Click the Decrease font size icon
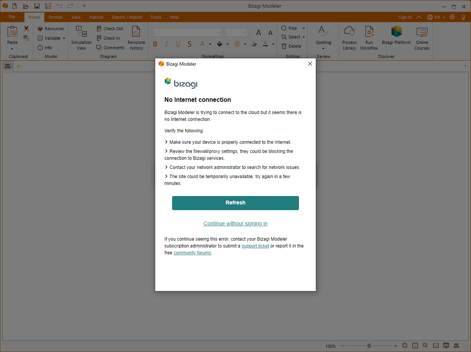This screenshot has width=471, height=352. [x=271, y=33]
